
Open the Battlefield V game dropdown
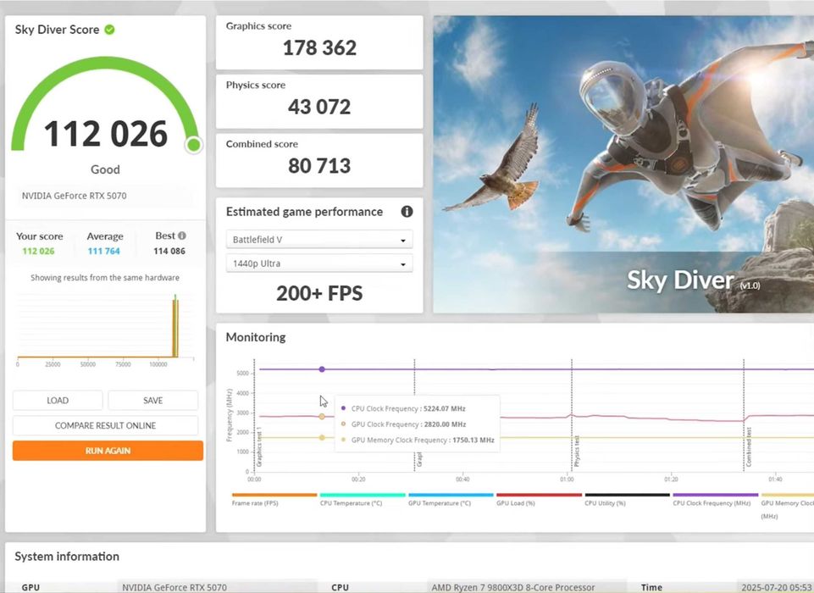tap(319, 240)
